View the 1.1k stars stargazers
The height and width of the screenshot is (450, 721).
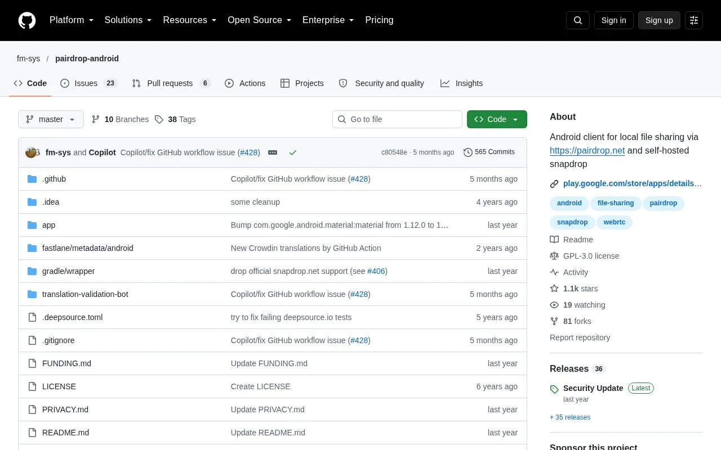point(574,289)
